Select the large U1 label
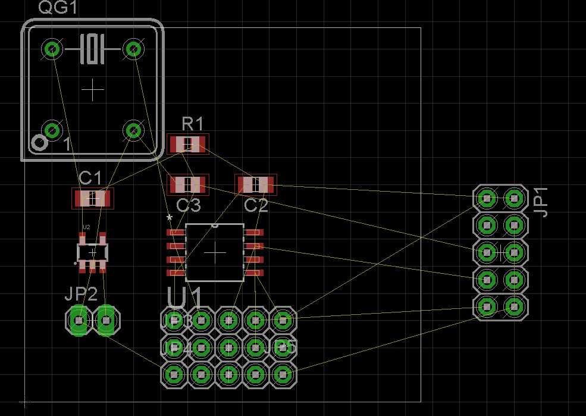The image size is (586, 416). coord(184,298)
